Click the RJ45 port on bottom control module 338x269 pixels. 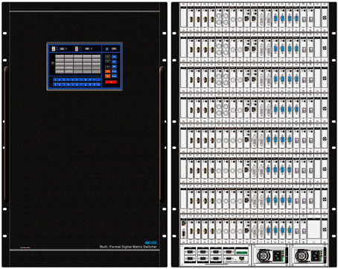pyautogui.click(x=242, y=259)
